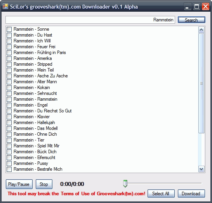Select the Rammstein - Sehnsucht checkbox
Screen dimensions: 212x203
click(x=9, y=93)
